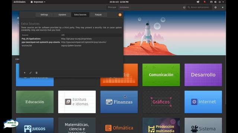Open the power icon in top bar
Image resolution: width=238 pixels, height=133 pixels.
pos(219,2)
